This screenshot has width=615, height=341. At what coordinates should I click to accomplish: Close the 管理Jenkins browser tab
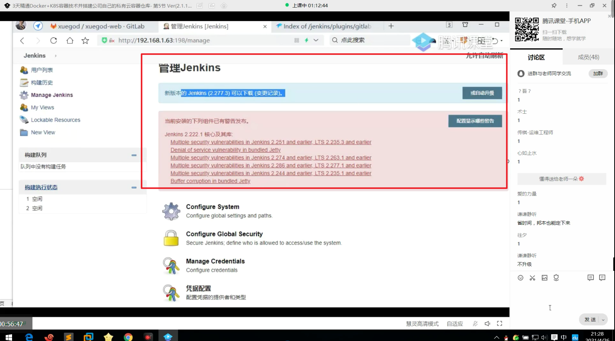tap(265, 26)
